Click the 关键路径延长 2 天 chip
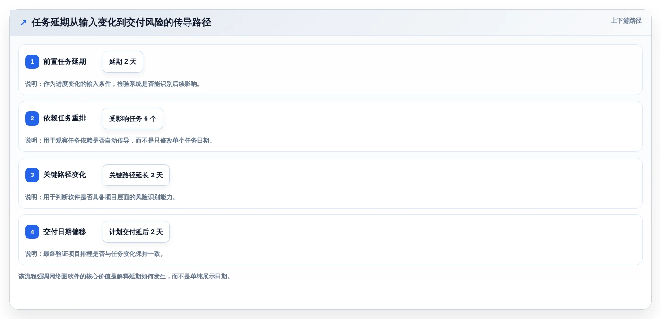The height and width of the screenshot is (319, 661). click(136, 175)
